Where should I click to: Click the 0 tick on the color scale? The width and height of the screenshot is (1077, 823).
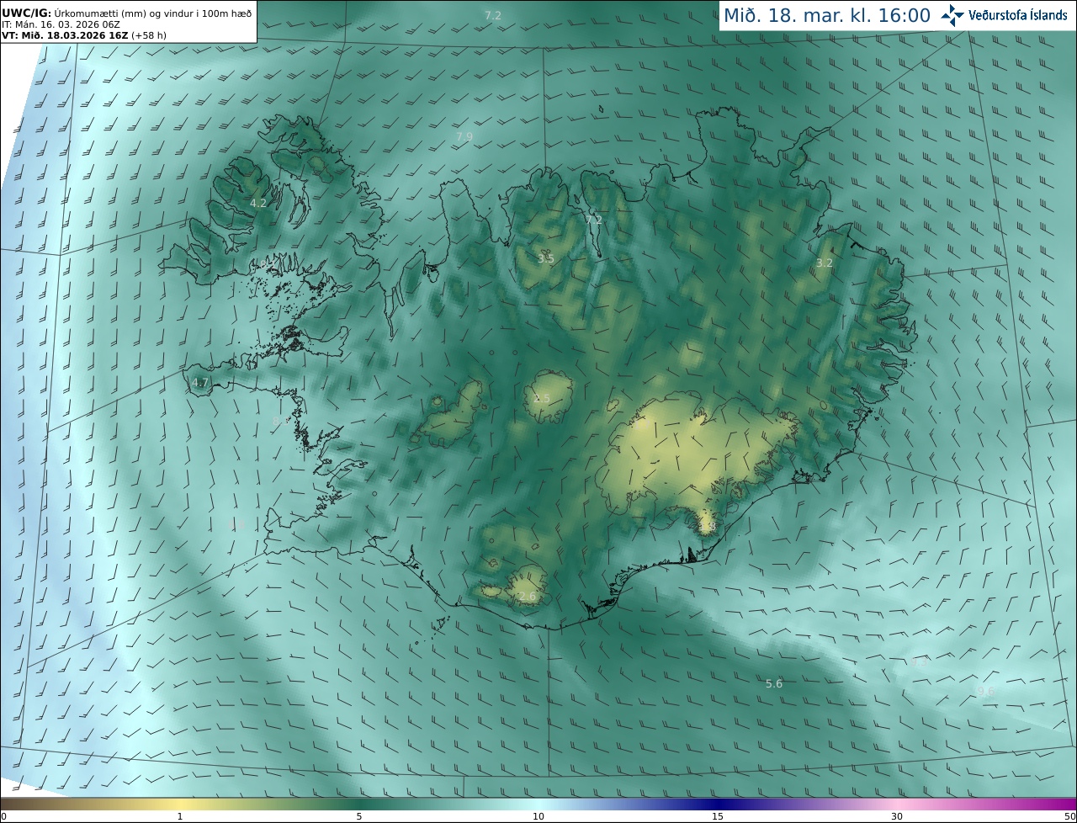[x=3, y=816]
